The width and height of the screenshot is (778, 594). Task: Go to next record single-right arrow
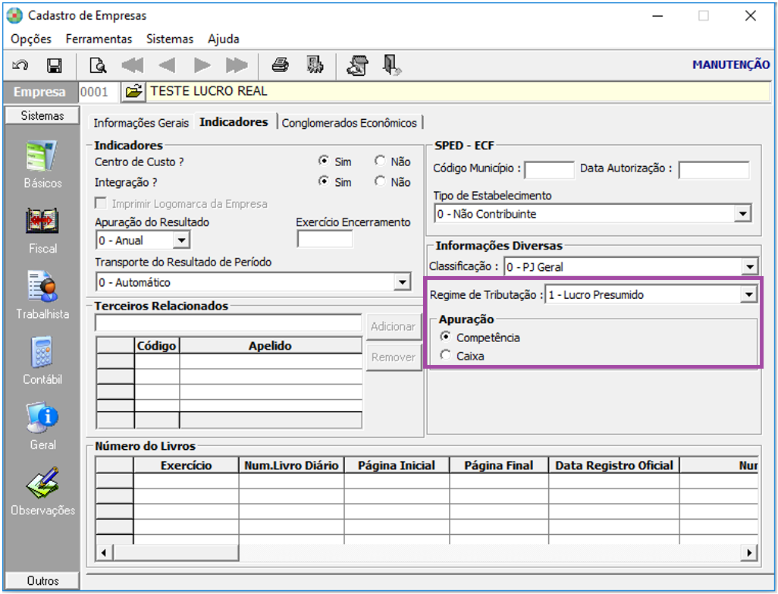(x=202, y=65)
